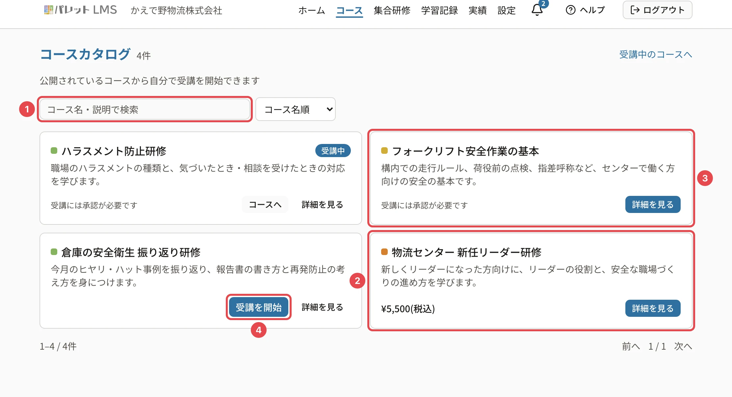The height and width of the screenshot is (397, 732).
Task: Click the ¥5,500(税込) price text
Action: 408,309
